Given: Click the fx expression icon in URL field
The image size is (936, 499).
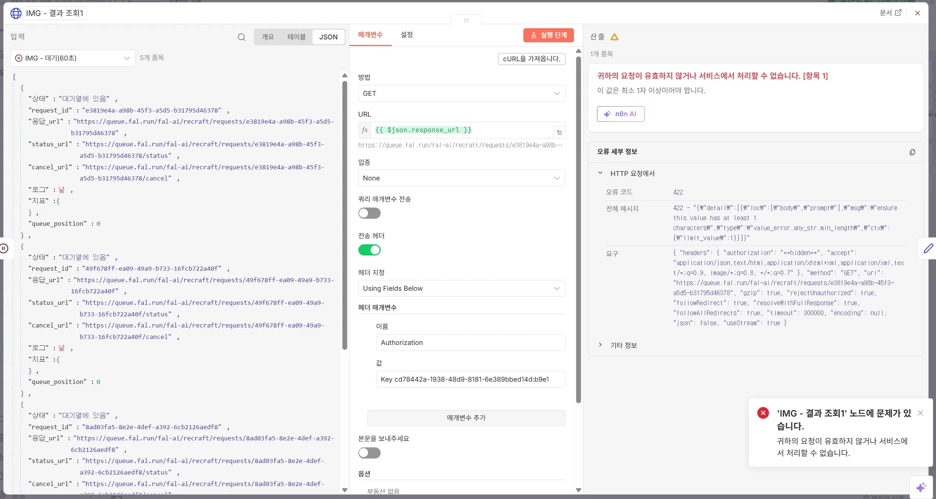Looking at the screenshot, I should tap(364, 130).
